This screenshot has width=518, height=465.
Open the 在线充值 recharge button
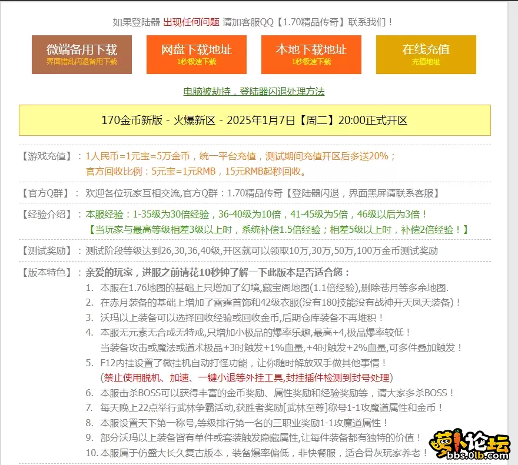click(426, 55)
